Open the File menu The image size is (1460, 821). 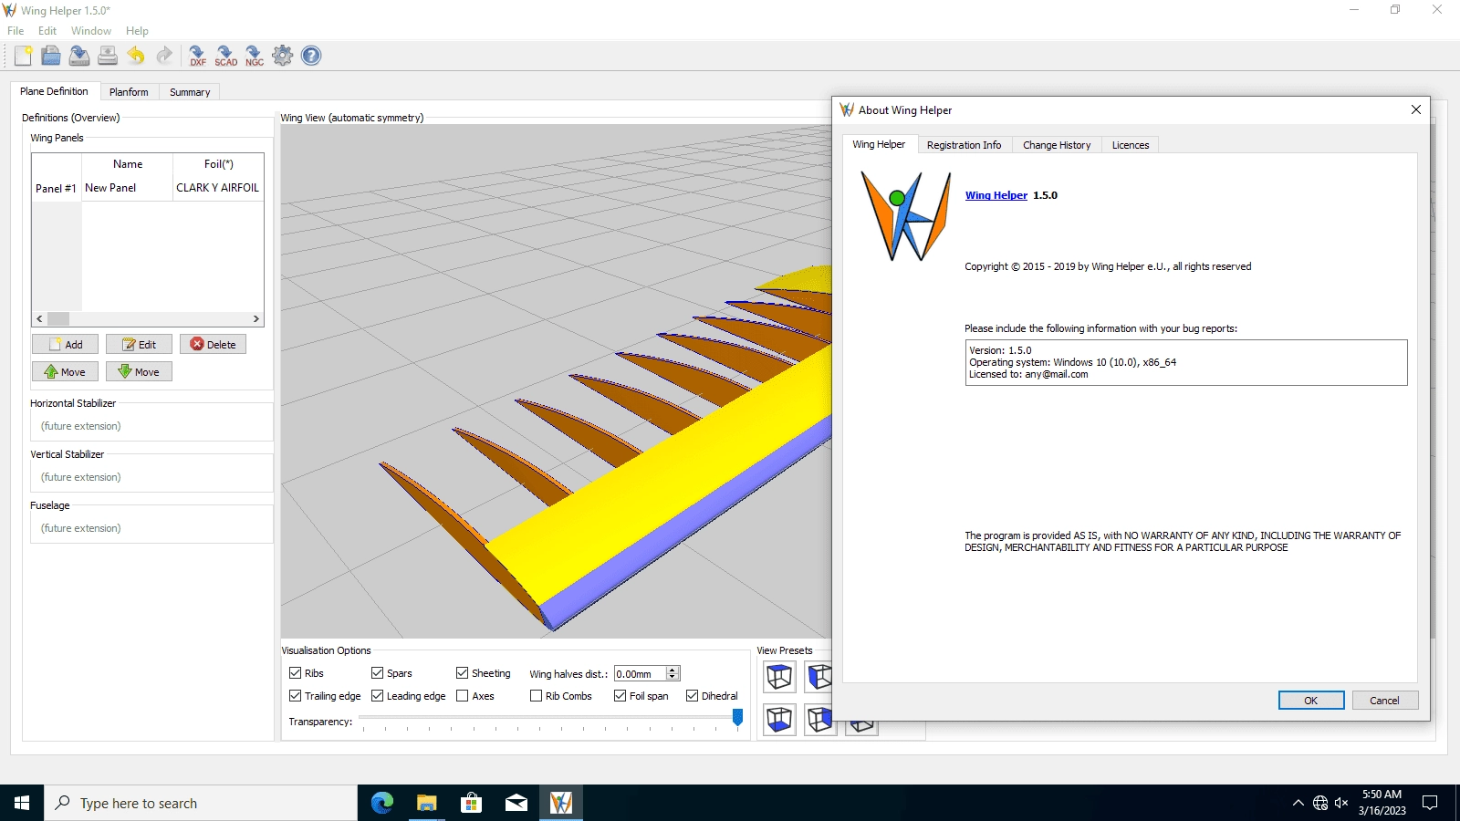[x=16, y=31]
